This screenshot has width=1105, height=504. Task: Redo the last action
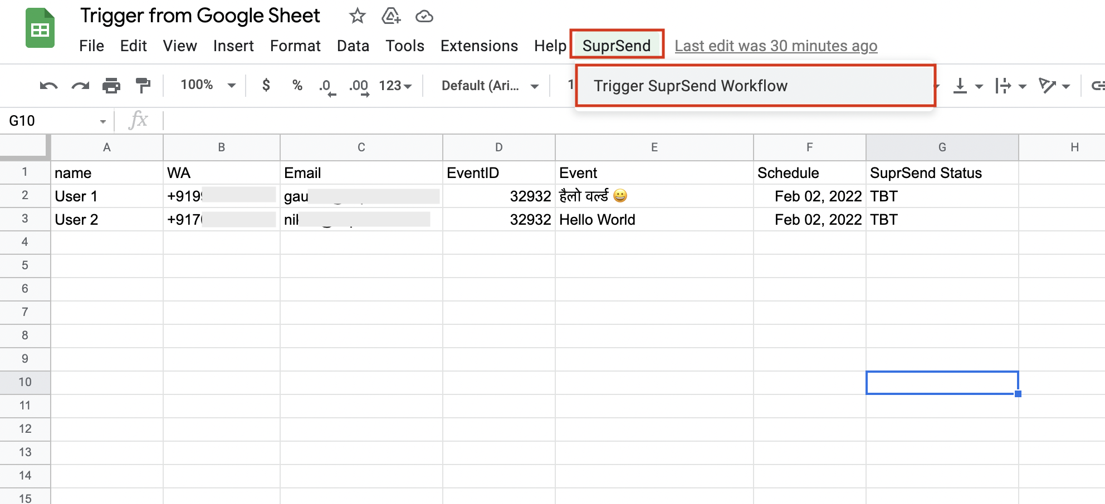click(80, 86)
